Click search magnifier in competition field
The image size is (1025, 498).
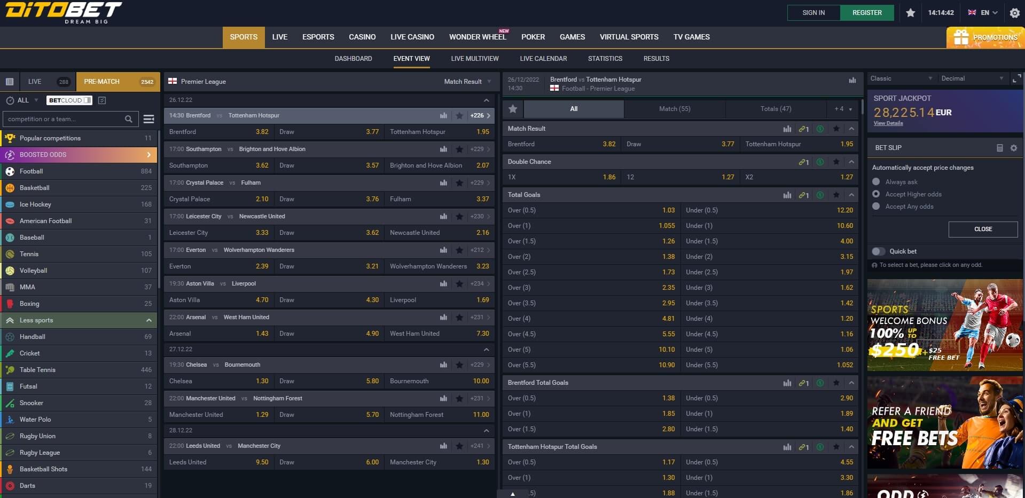click(x=129, y=119)
